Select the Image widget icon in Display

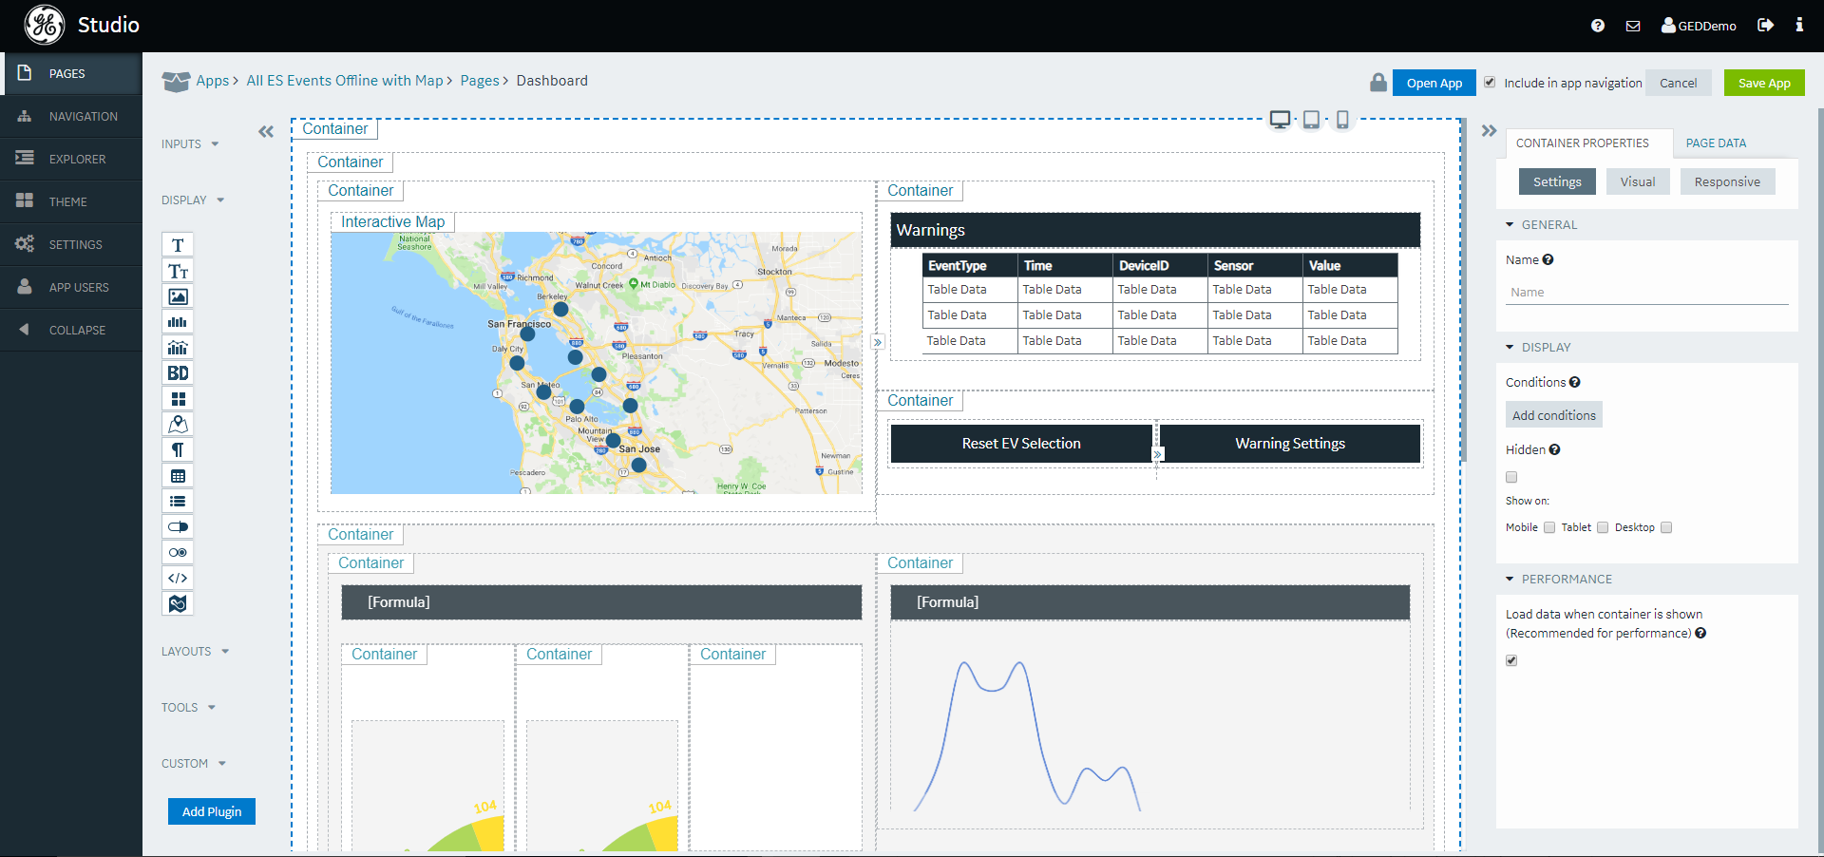[x=178, y=296]
